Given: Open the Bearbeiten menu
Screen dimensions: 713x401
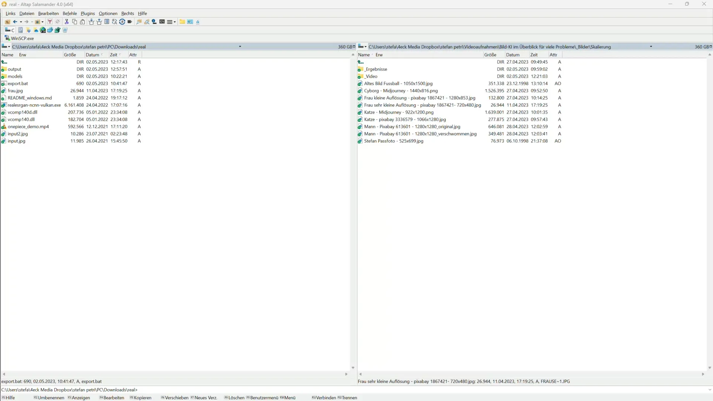Looking at the screenshot, I should (48, 13).
